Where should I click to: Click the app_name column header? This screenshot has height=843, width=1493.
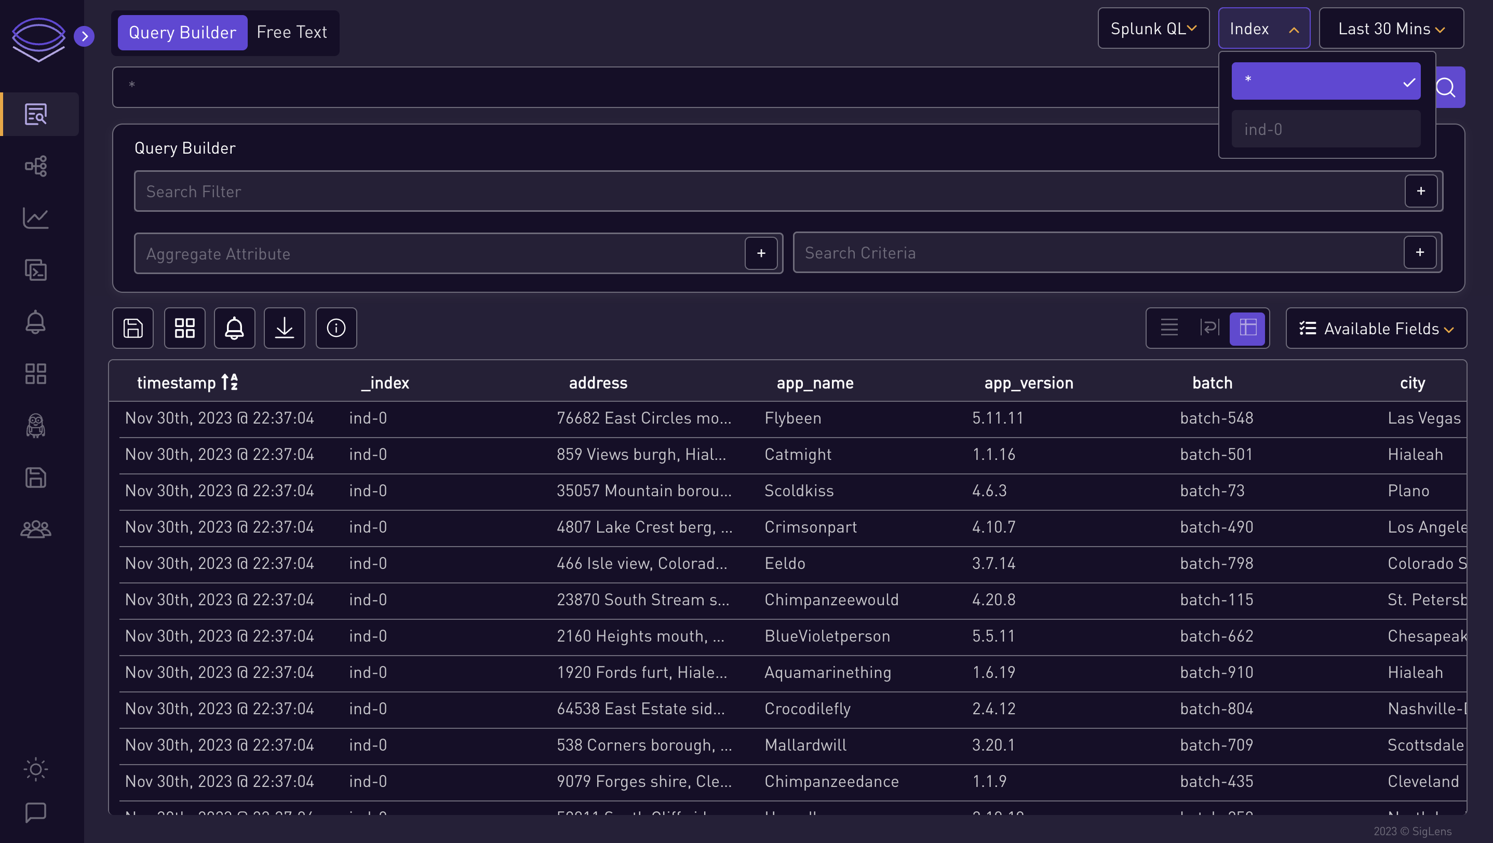click(x=814, y=383)
